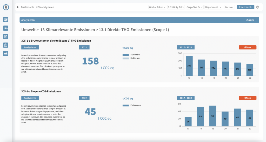Click the bar labeled 178
The height and width of the screenshot is (142, 266).
coord(238,69)
